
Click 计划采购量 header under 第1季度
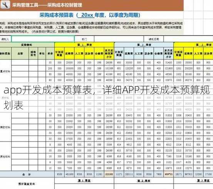point(59,54)
